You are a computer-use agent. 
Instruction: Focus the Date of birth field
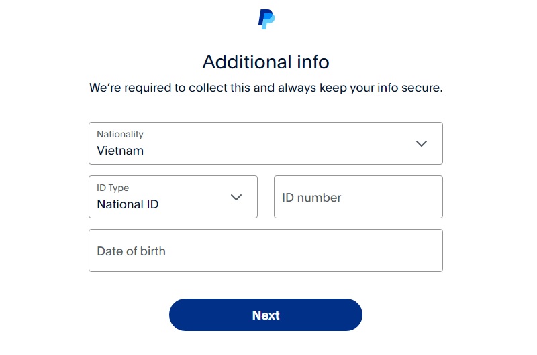coord(265,251)
